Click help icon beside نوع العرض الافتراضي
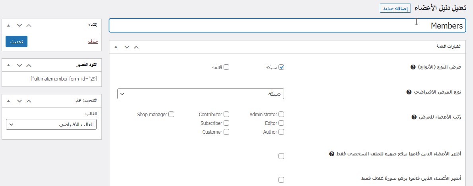 coord(409,92)
